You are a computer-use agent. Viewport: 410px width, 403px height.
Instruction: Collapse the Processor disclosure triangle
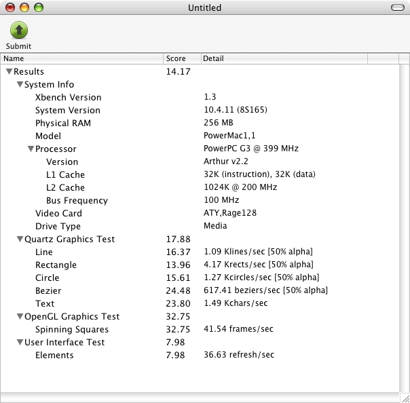point(31,149)
